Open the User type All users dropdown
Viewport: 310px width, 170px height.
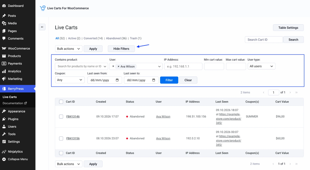point(261,66)
